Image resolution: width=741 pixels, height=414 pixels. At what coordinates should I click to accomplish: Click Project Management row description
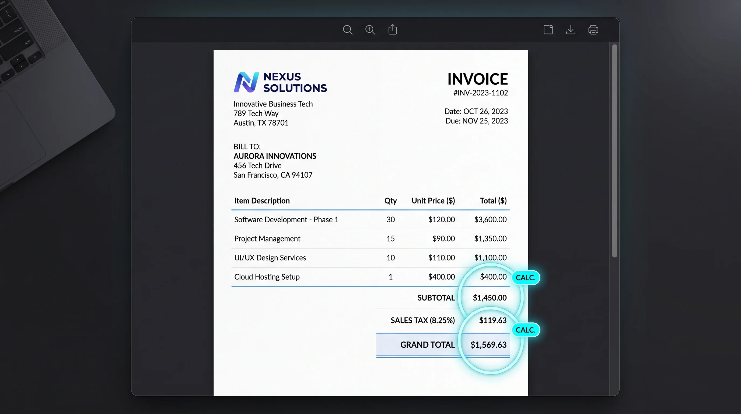click(x=267, y=239)
